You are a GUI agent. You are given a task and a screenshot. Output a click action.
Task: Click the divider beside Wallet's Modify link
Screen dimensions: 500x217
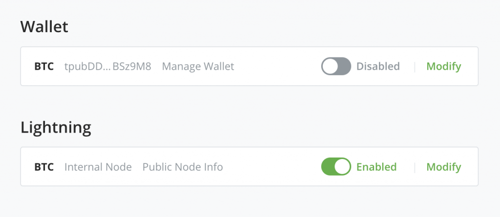point(415,67)
